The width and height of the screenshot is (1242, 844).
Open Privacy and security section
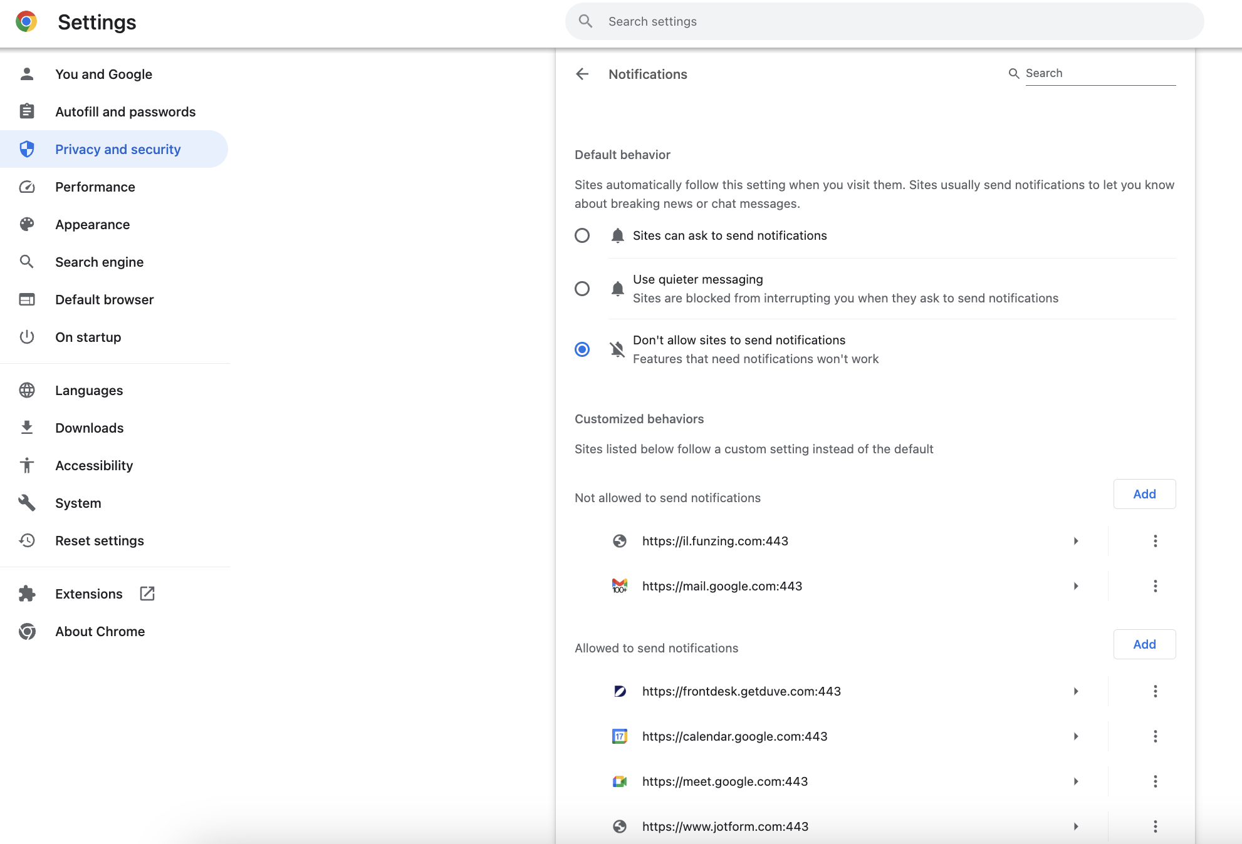click(118, 149)
